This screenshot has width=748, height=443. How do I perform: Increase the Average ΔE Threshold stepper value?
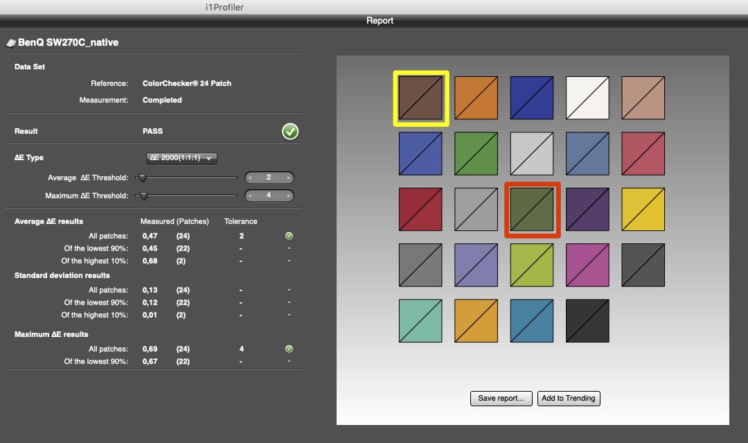(x=287, y=178)
